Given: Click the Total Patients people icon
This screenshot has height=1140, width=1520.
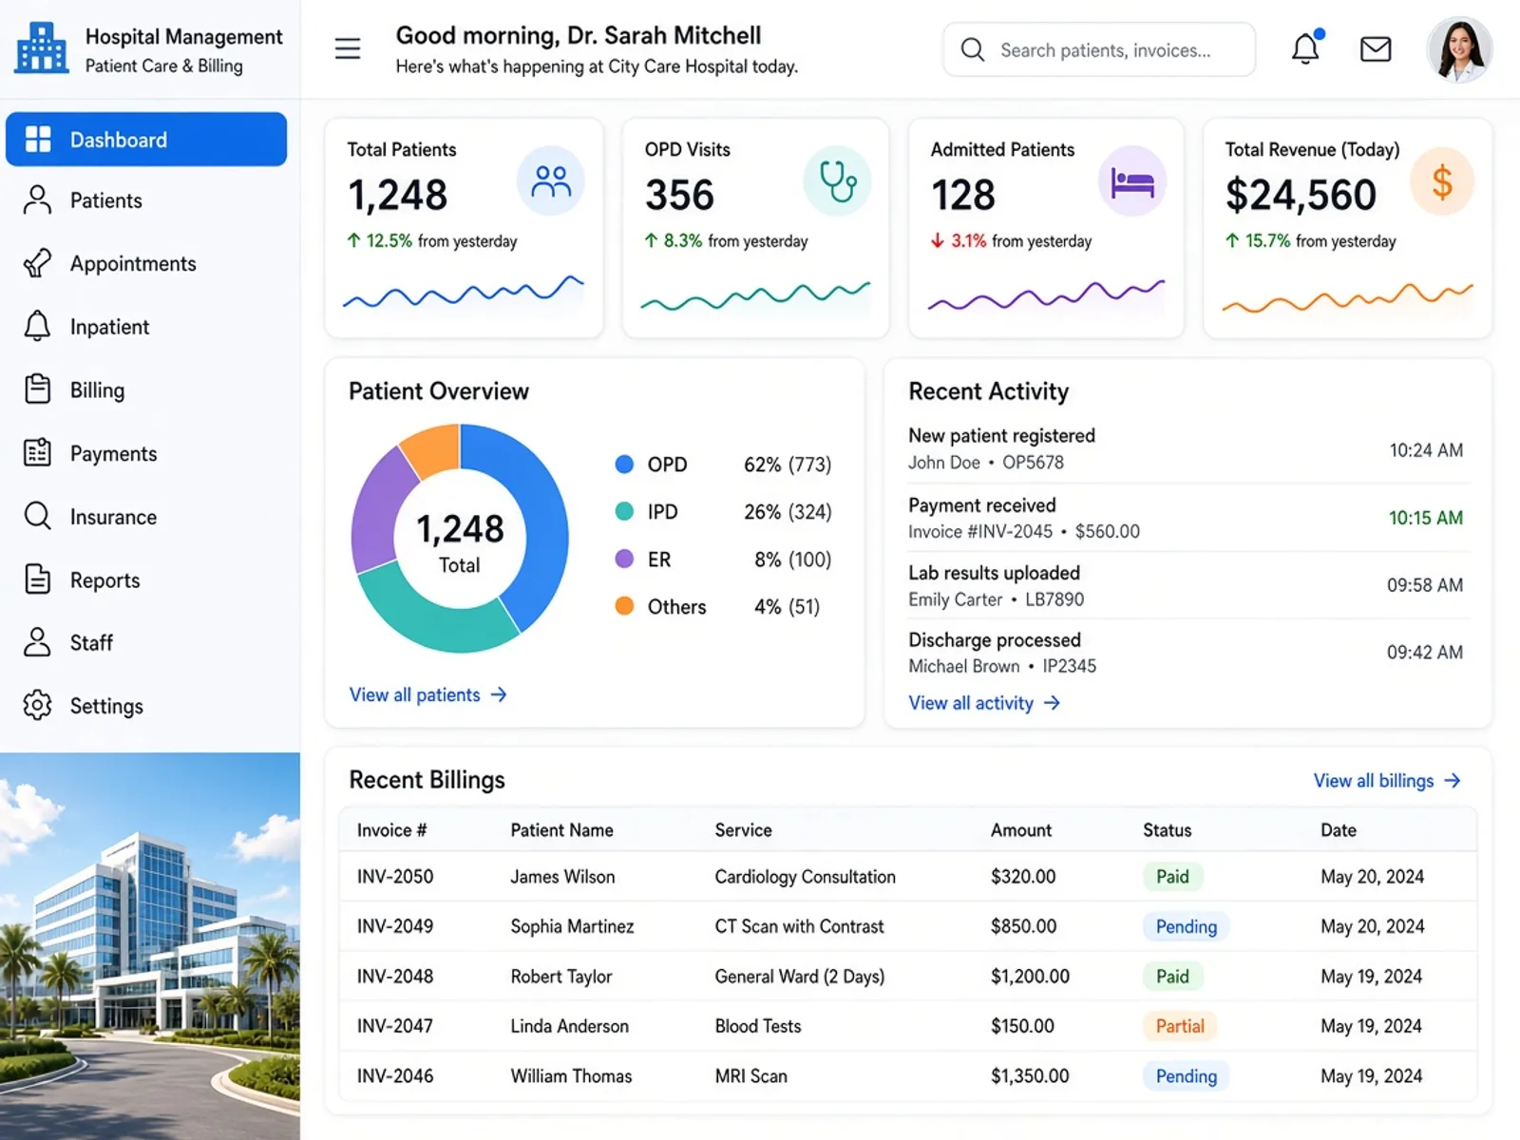Looking at the screenshot, I should (x=551, y=180).
